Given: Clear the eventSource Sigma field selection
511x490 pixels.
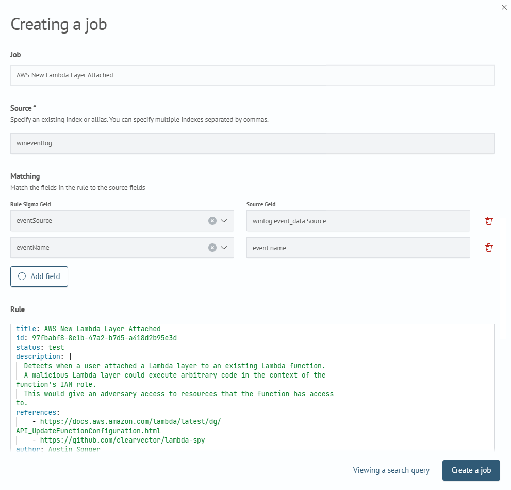Looking at the screenshot, I should tap(212, 221).
